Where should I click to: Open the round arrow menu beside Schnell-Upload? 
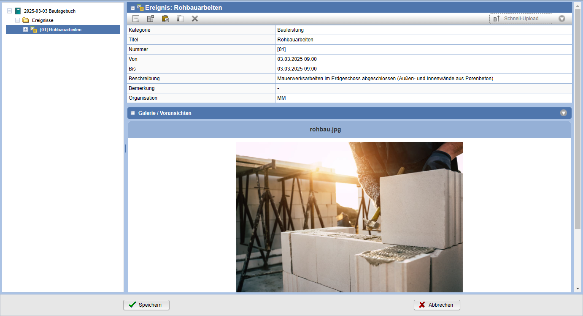click(x=562, y=19)
